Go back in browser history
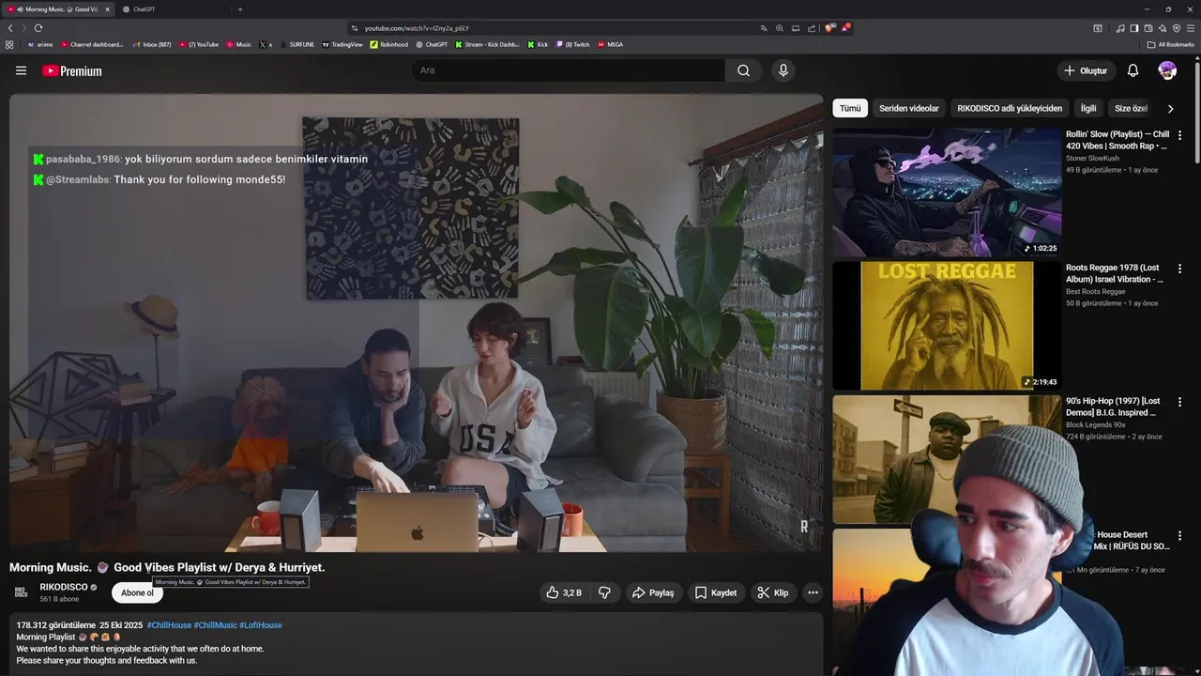The height and width of the screenshot is (676, 1201). [10, 28]
